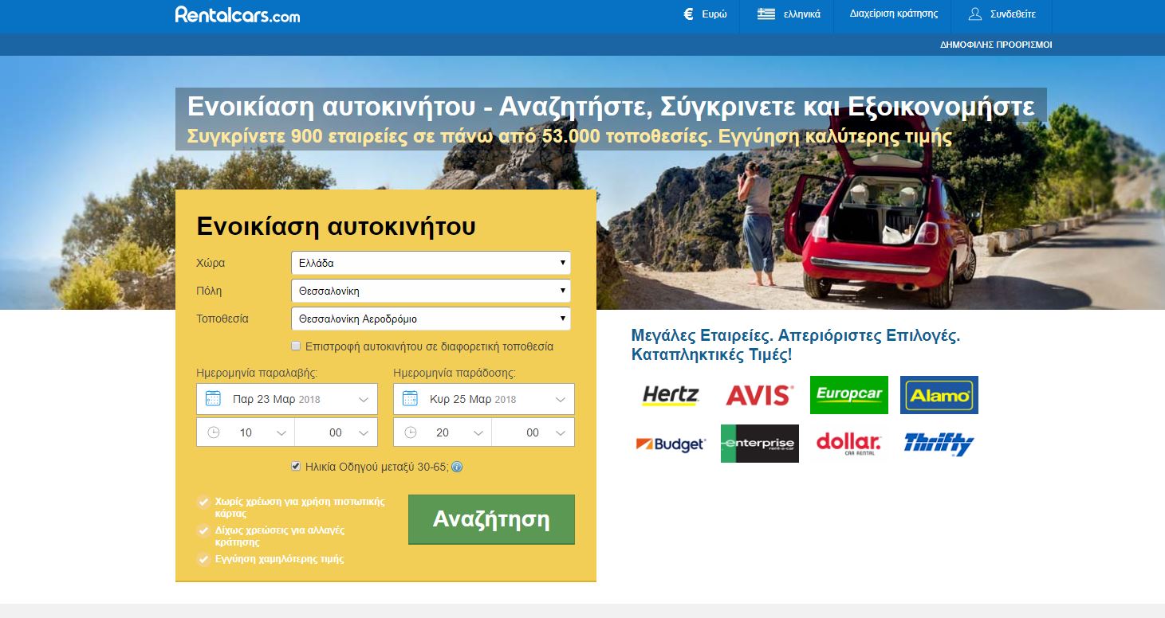The height and width of the screenshot is (618, 1165).
Task: Click the drop-off time clock icon
Action: pos(411,432)
